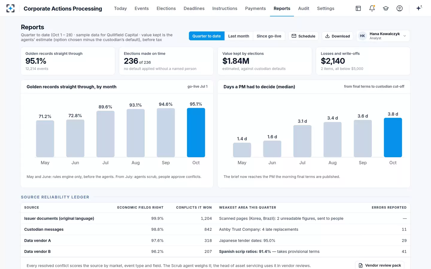The width and height of the screenshot is (431, 269).
Task: Open the Elections tab
Action: click(x=166, y=8)
